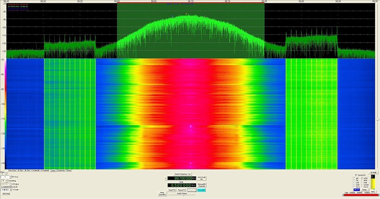This screenshot has height=199, width=380.
Task: Click the 99.700000 MHz center frequency display
Action: coord(182,178)
